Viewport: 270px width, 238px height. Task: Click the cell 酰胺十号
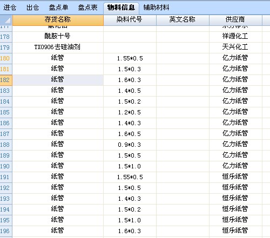58,37
